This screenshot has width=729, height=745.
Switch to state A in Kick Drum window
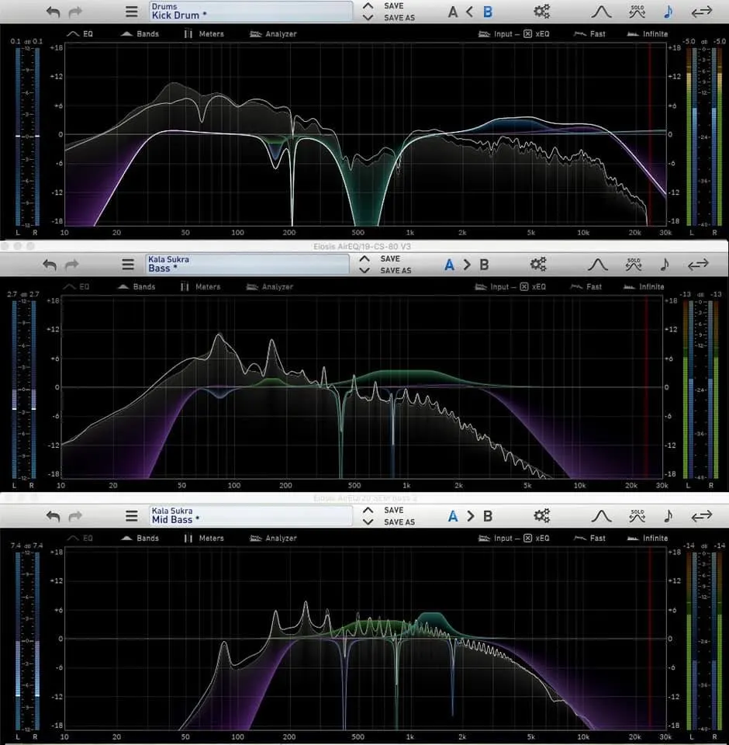click(453, 12)
